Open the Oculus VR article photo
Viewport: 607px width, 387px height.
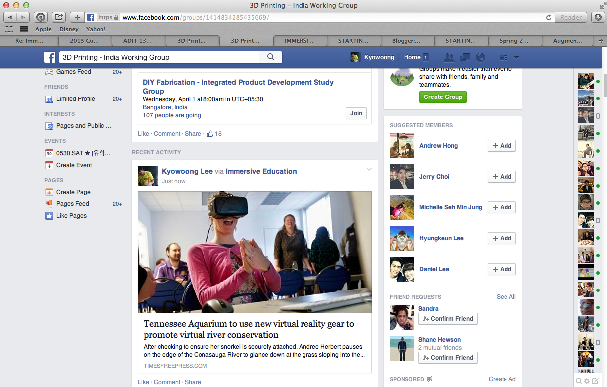point(255,252)
